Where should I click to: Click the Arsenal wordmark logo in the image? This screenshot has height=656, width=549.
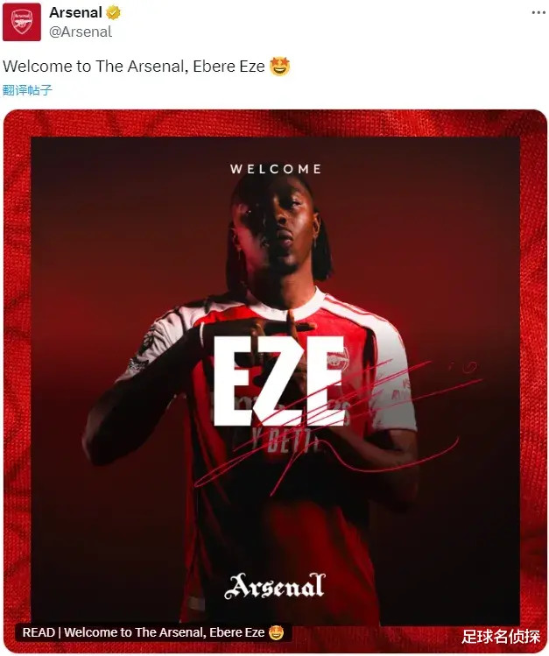(274, 585)
